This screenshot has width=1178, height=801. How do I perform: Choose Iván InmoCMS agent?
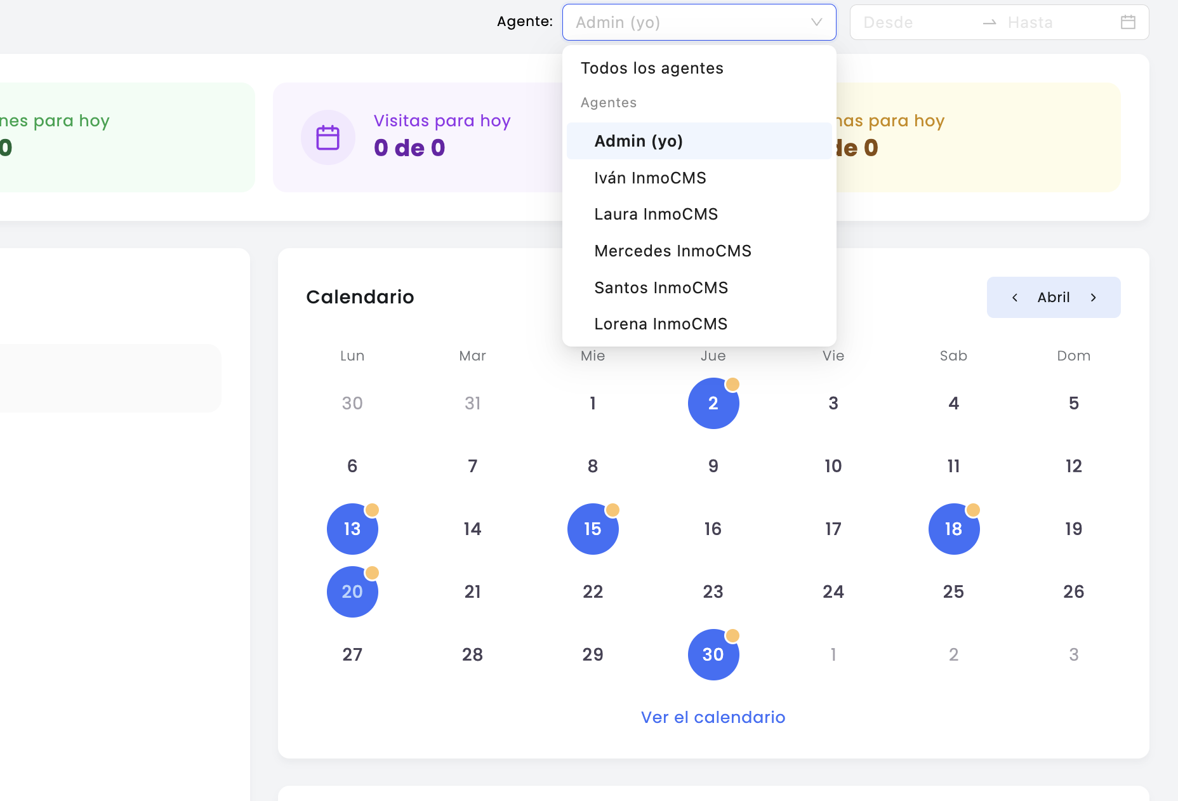click(699, 178)
